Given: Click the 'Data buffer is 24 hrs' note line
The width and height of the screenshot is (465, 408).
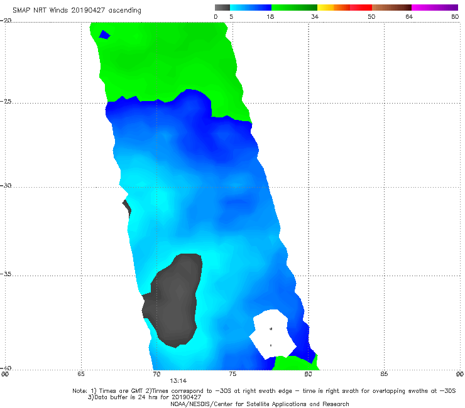Looking at the screenshot, I should pos(145,397).
